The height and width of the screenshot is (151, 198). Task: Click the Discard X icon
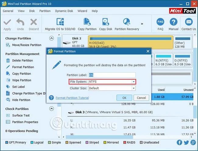pyautogui.click(x=34, y=22)
